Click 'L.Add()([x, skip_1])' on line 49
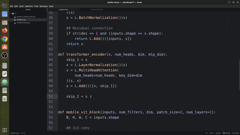240x135 pixels. pyautogui.click(x=96, y=86)
